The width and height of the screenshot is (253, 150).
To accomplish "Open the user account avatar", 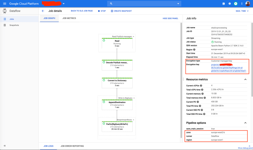I will (x=248, y=4).
